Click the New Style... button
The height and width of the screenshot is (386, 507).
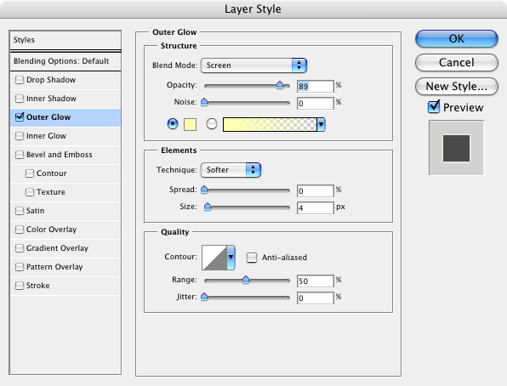click(456, 87)
